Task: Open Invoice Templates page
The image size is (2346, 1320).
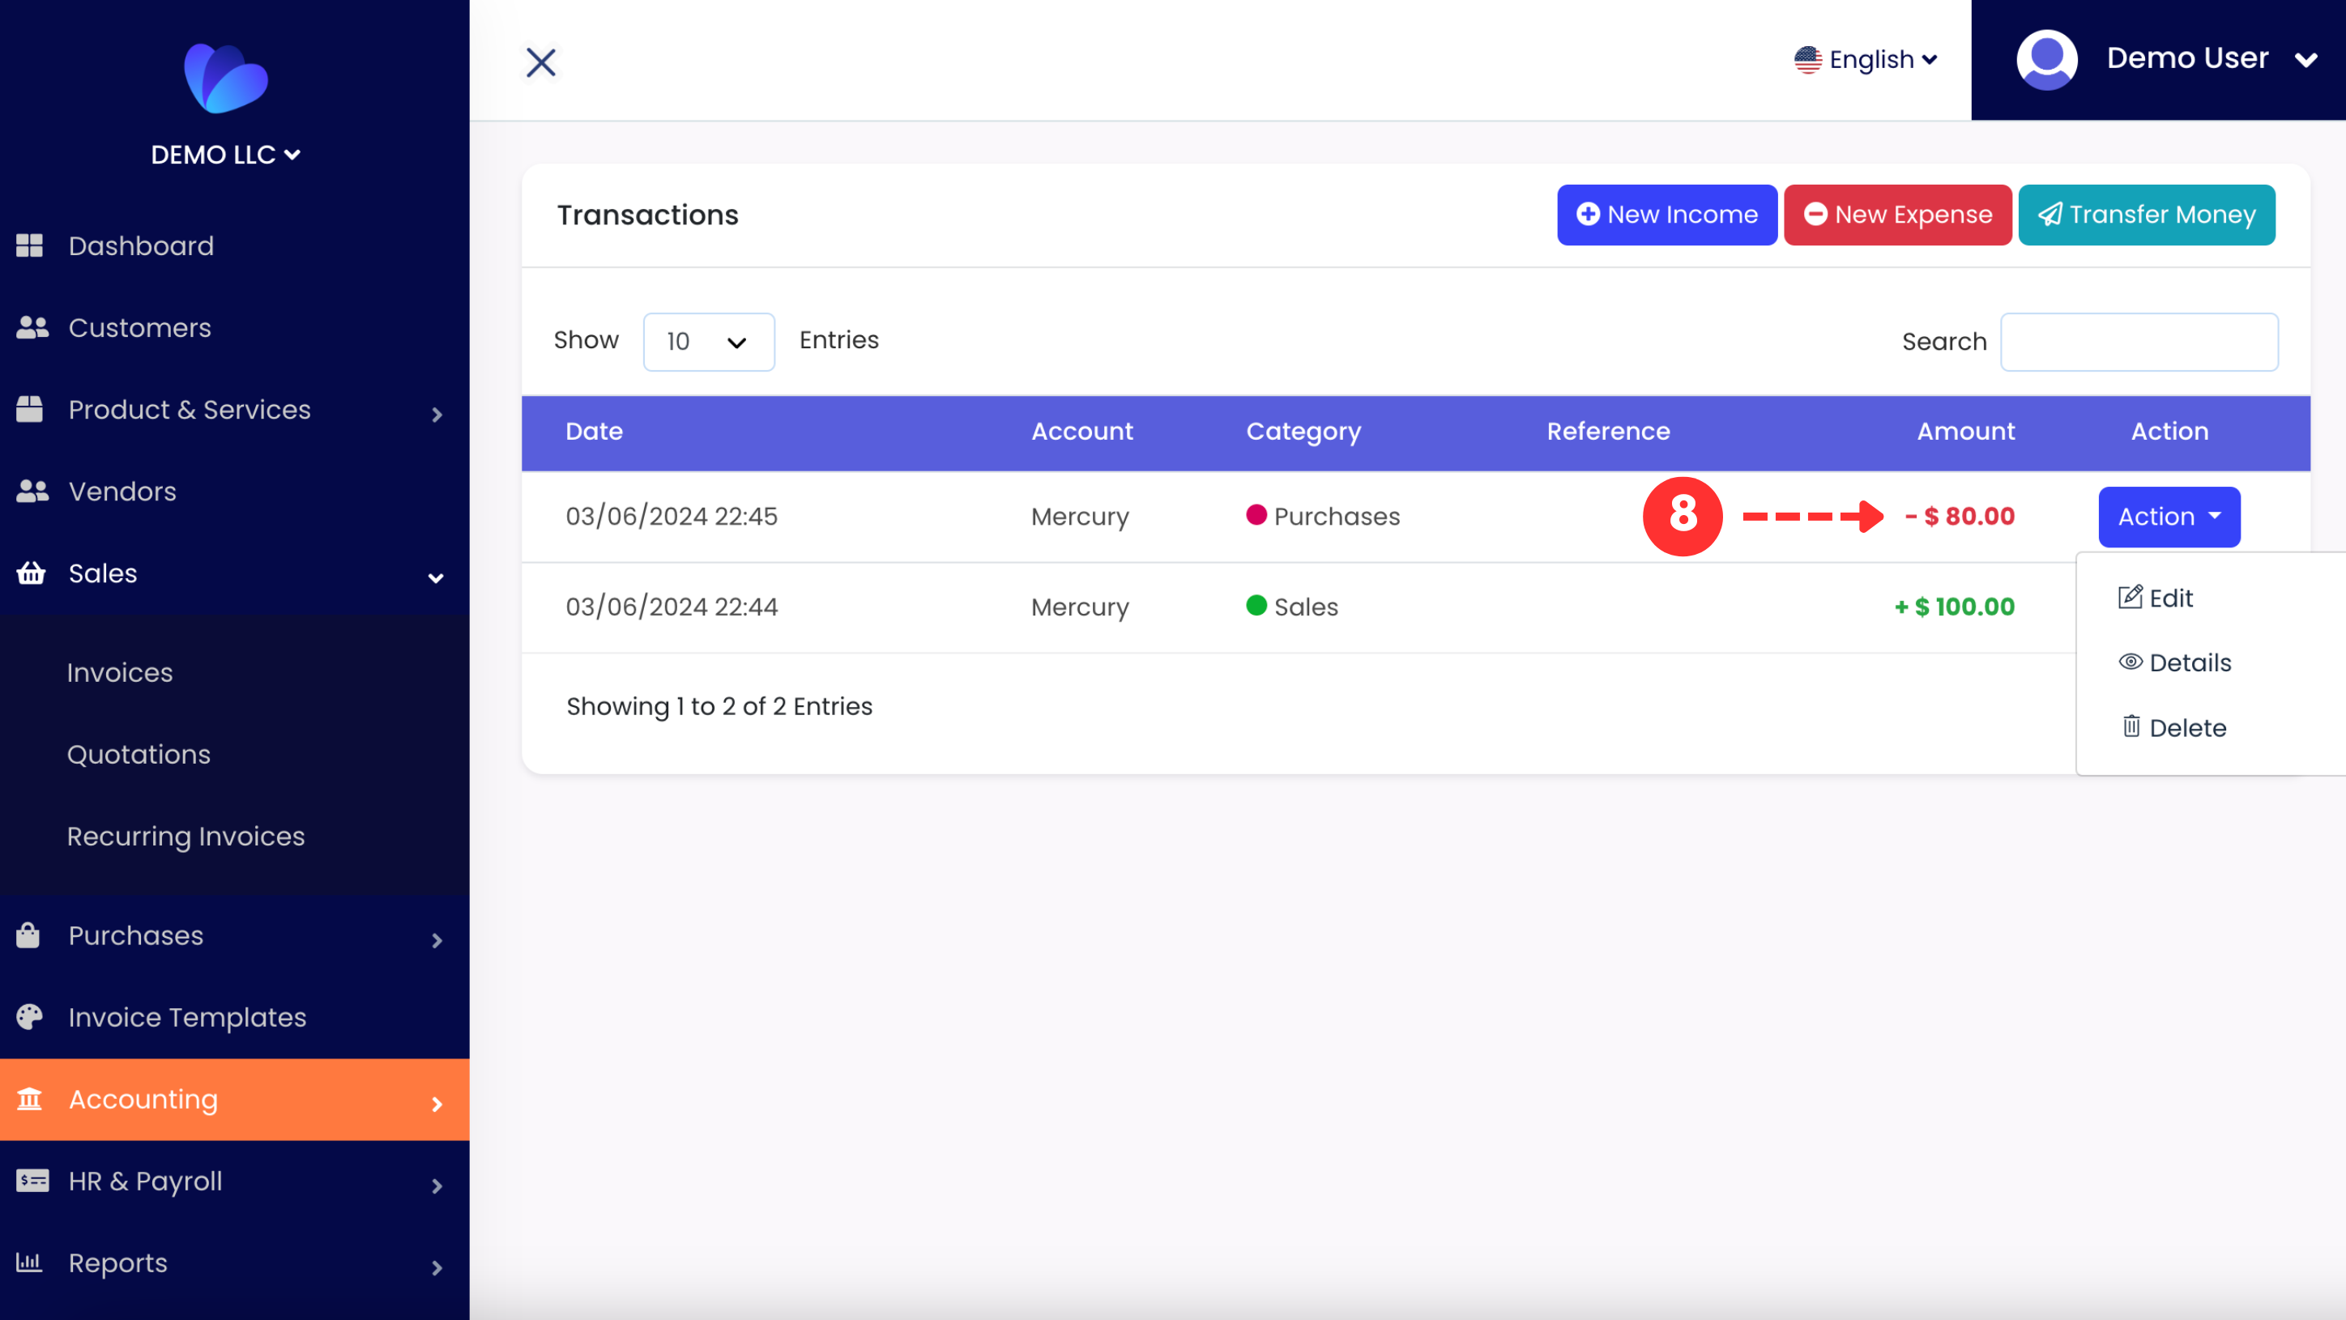Action: [188, 1017]
